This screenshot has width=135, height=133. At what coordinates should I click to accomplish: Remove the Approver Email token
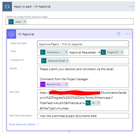[x=67, y=61]
